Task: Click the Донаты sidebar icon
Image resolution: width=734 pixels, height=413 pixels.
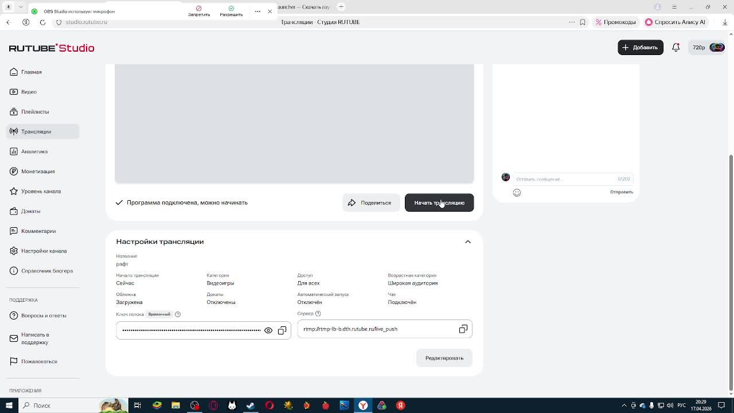Action: 14,211
